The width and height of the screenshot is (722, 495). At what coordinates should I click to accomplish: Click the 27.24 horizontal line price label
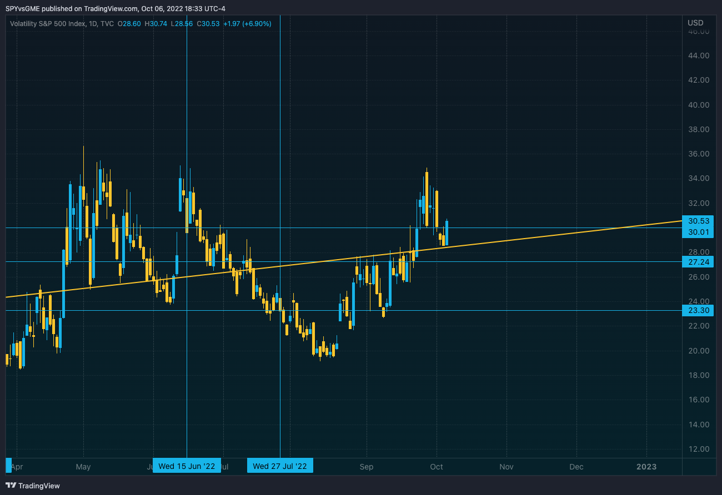[699, 261]
